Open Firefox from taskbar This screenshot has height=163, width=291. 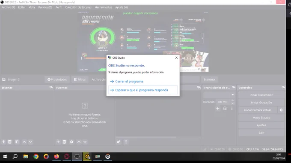(56, 157)
